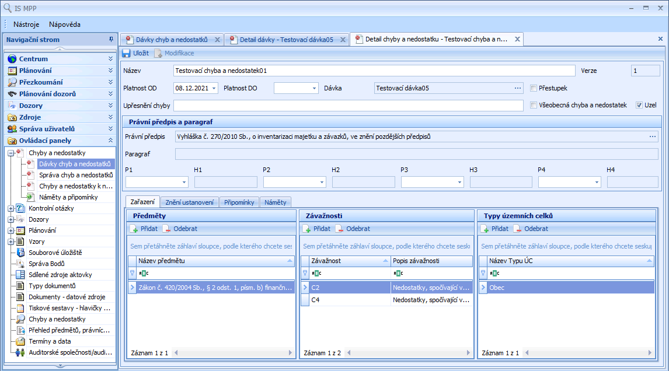Click the Uložit save icon
Image resolution: width=669 pixels, height=371 pixels.
pos(126,53)
